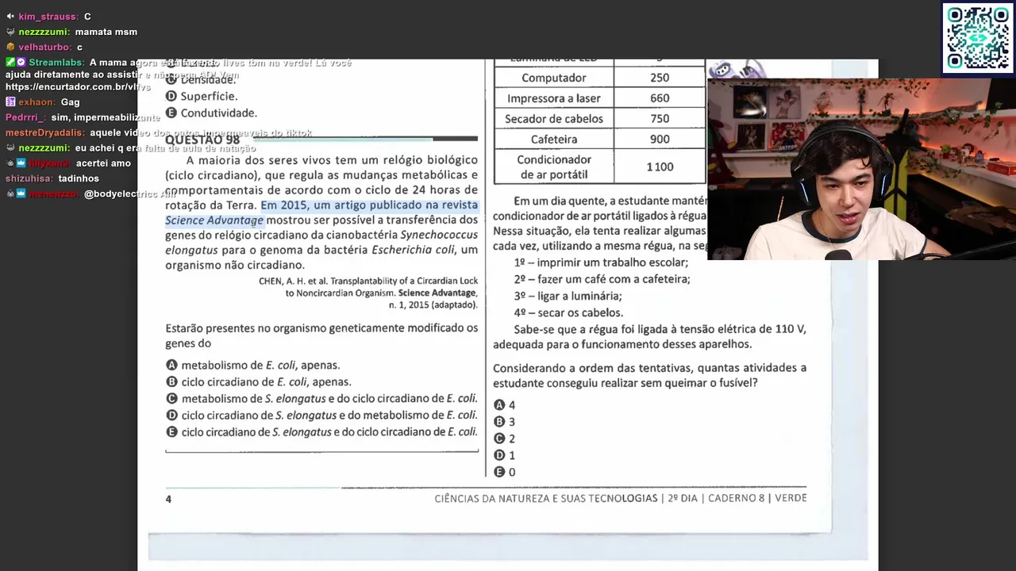The height and width of the screenshot is (571, 1016).
Task: Click the chat message 'tadinhos'
Action: coord(79,178)
